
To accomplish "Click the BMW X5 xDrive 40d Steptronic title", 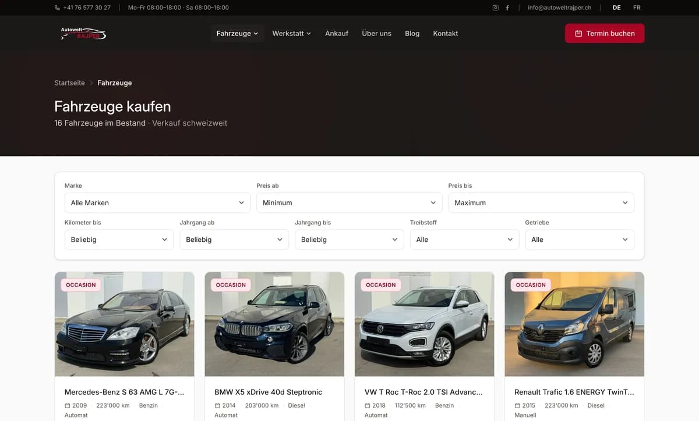I will [269, 392].
